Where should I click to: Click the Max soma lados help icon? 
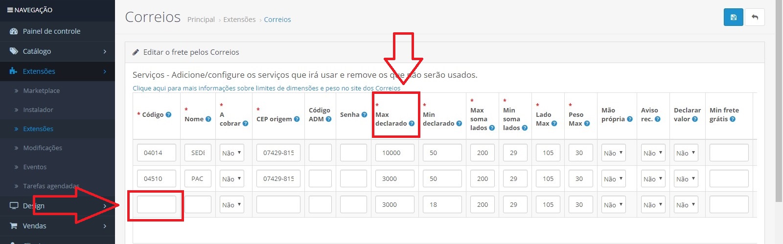492,128
